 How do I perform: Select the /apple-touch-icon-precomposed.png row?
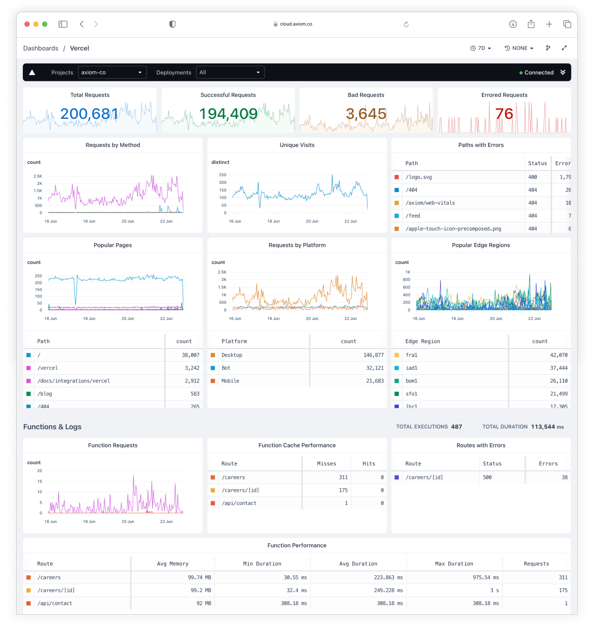coord(481,229)
